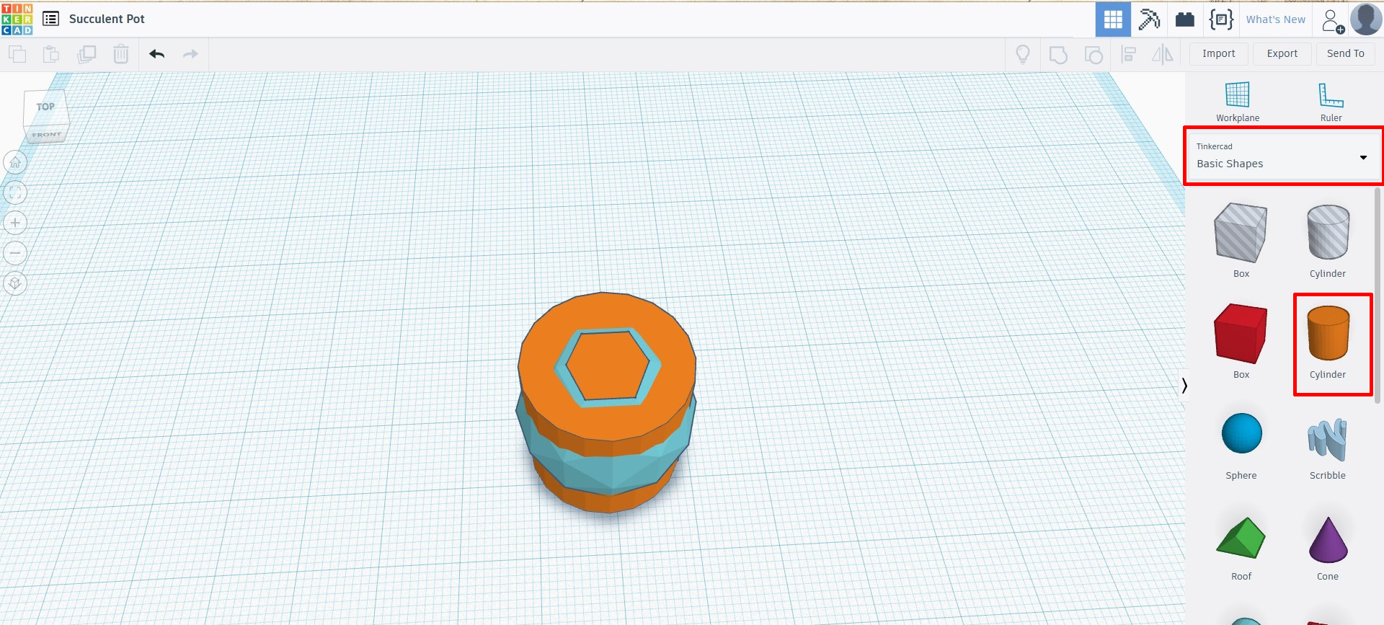Select the succulent pot model on workplane
Image resolution: width=1384 pixels, height=625 pixels.
(x=607, y=402)
